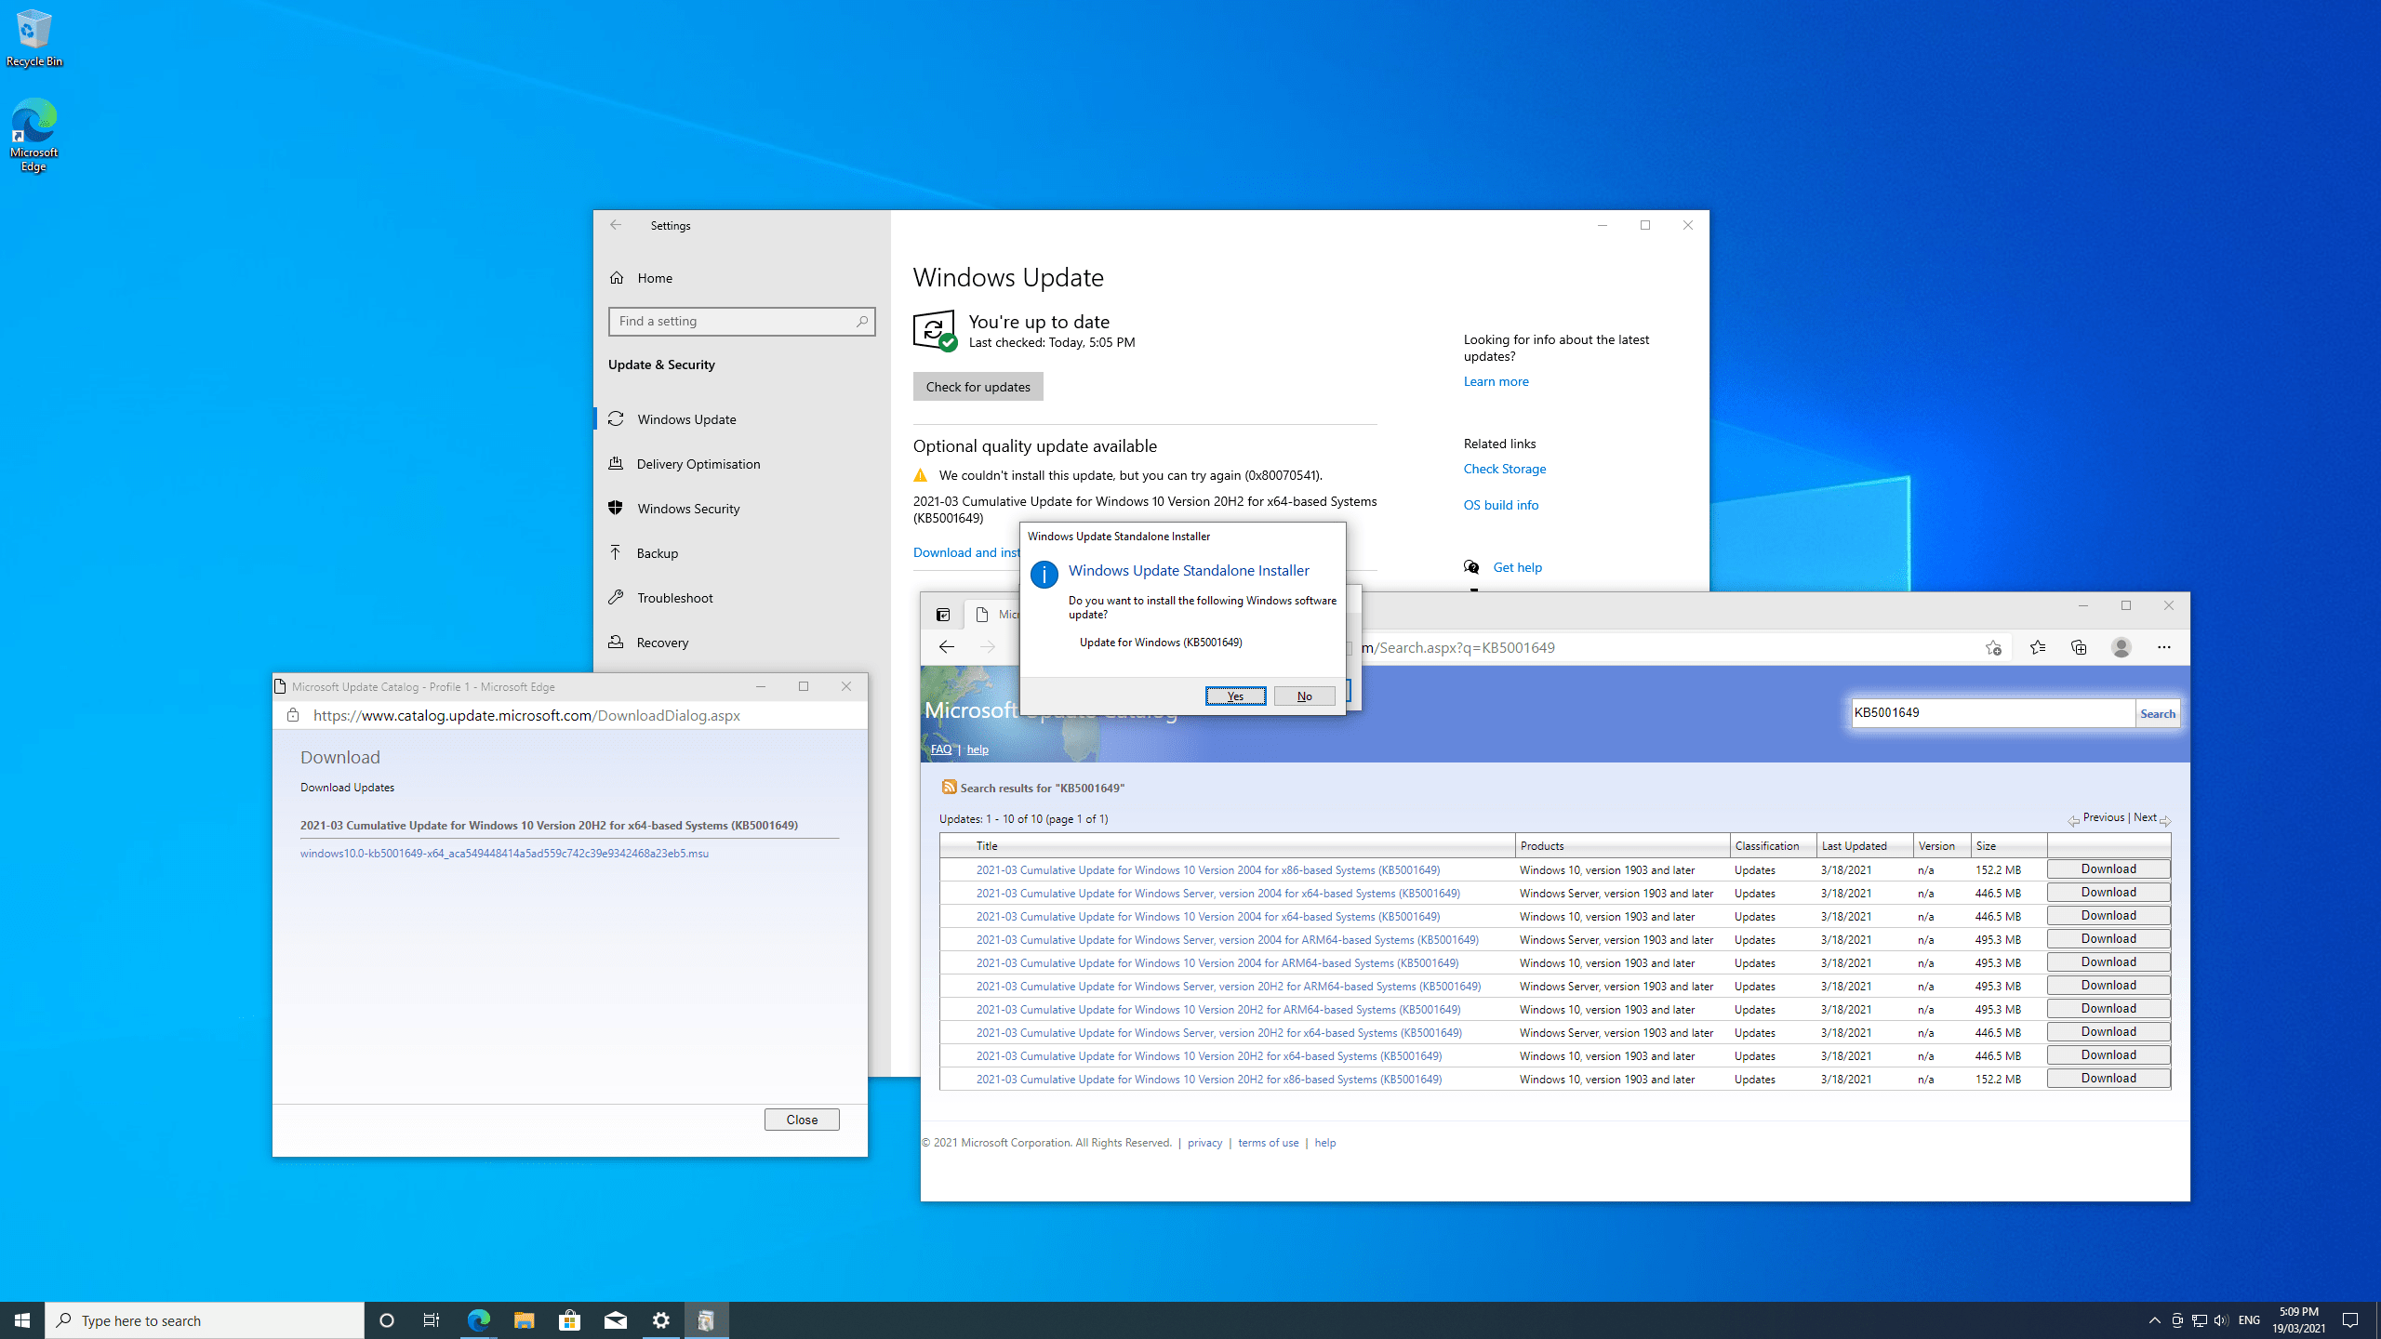Open the volume control tray icon
The height and width of the screenshot is (1339, 2381).
[x=2221, y=1320]
